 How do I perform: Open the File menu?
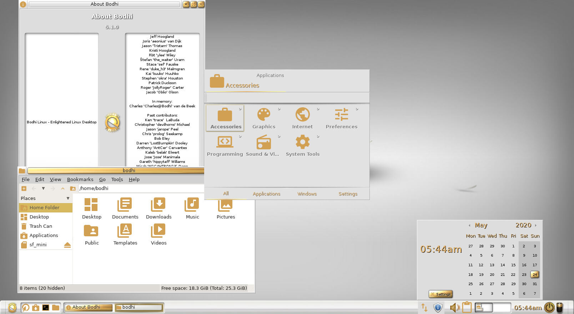pos(25,179)
